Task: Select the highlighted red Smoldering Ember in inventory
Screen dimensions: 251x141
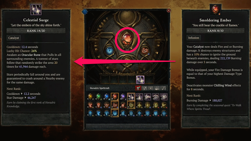Action: [x=115, y=97]
